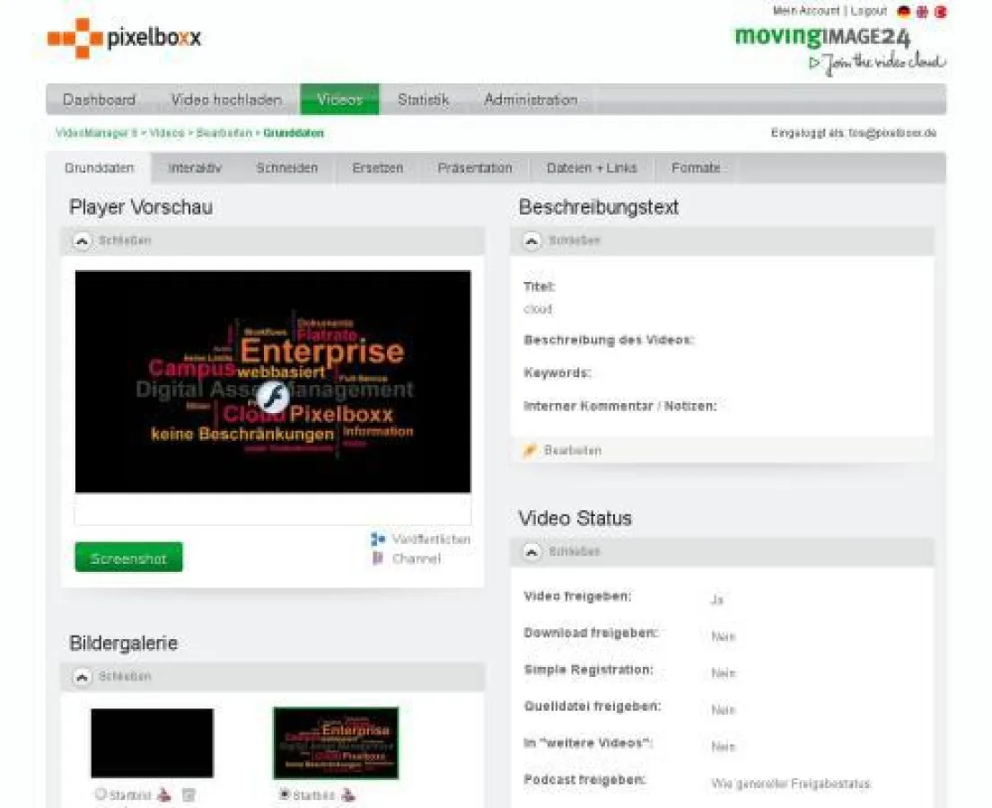Click the red flag icon in header
Image resolution: width=992 pixels, height=808 pixels.
pyautogui.click(x=940, y=12)
